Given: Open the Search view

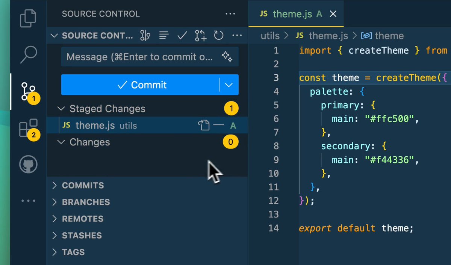Looking at the screenshot, I should point(29,55).
